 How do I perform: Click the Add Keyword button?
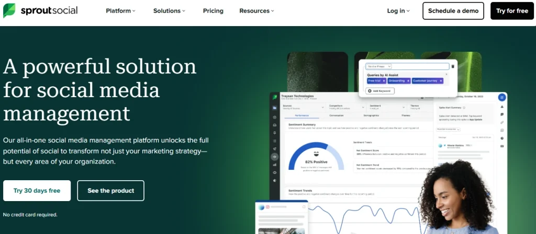click(x=380, y=91)
